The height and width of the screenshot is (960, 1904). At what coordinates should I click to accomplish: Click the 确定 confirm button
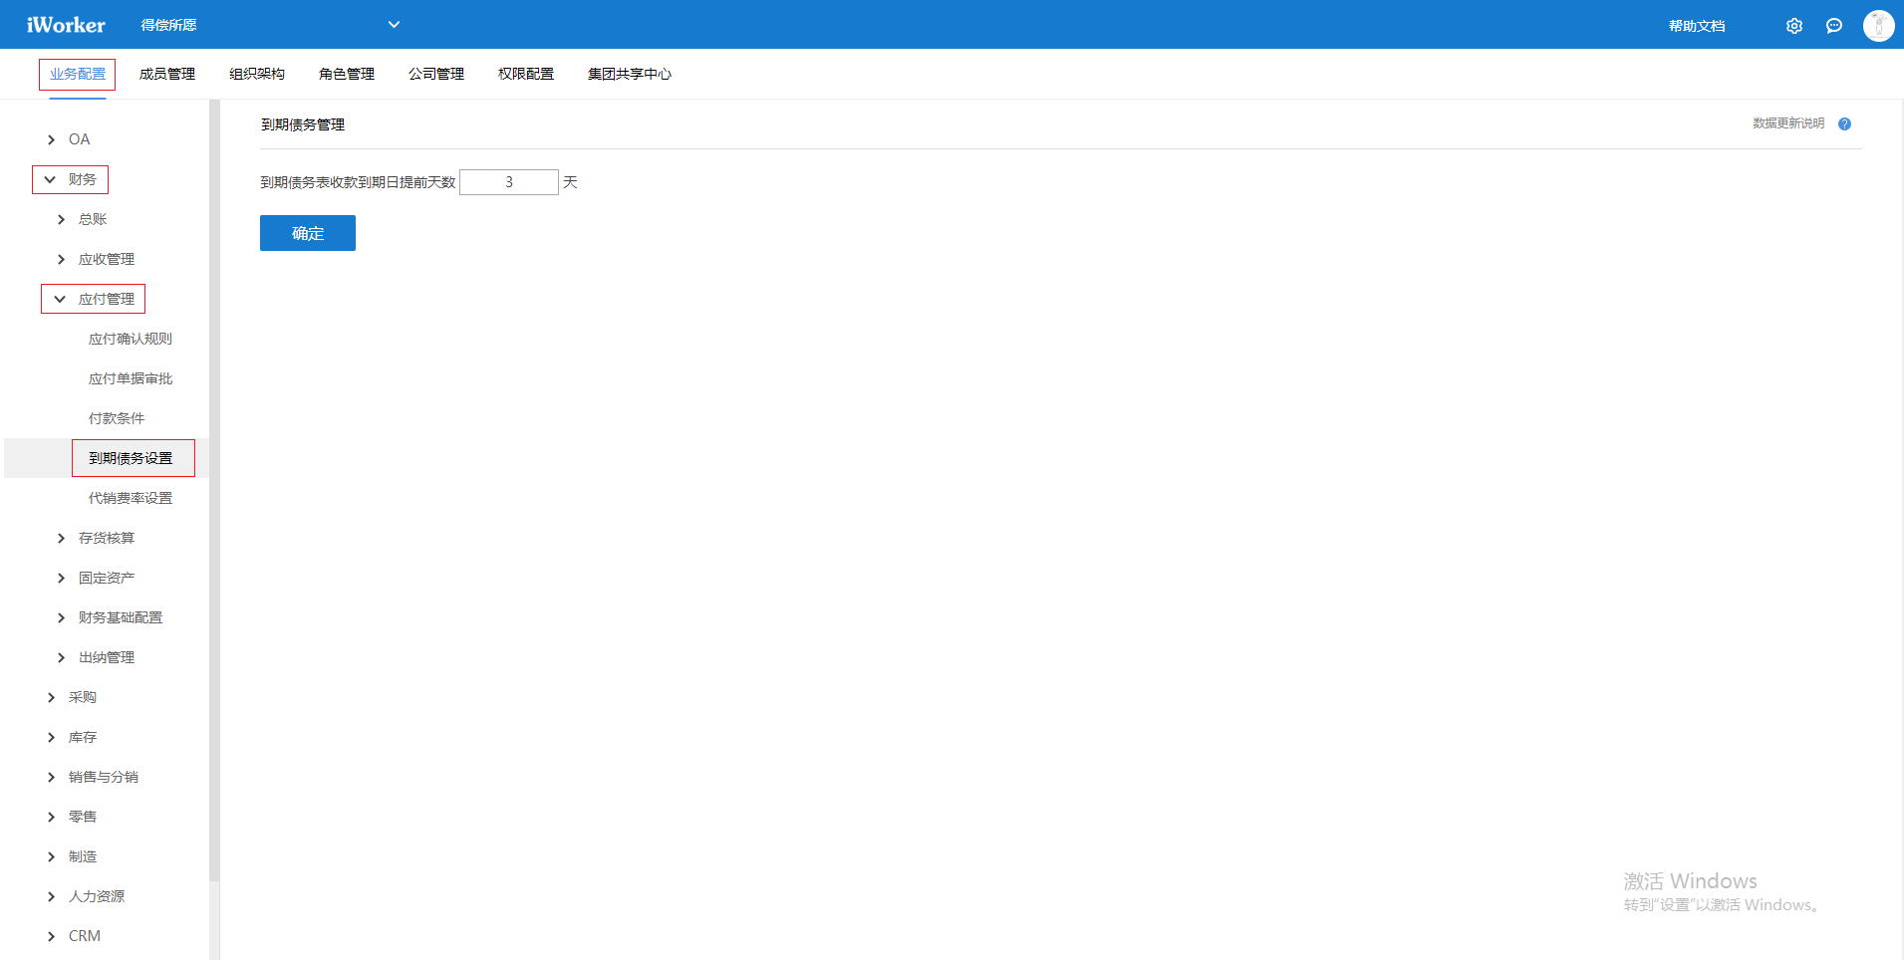coord(308,233)
